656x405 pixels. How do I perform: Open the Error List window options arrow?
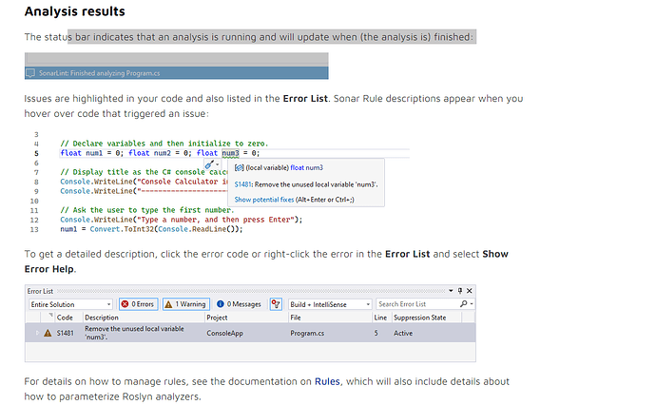450,290
